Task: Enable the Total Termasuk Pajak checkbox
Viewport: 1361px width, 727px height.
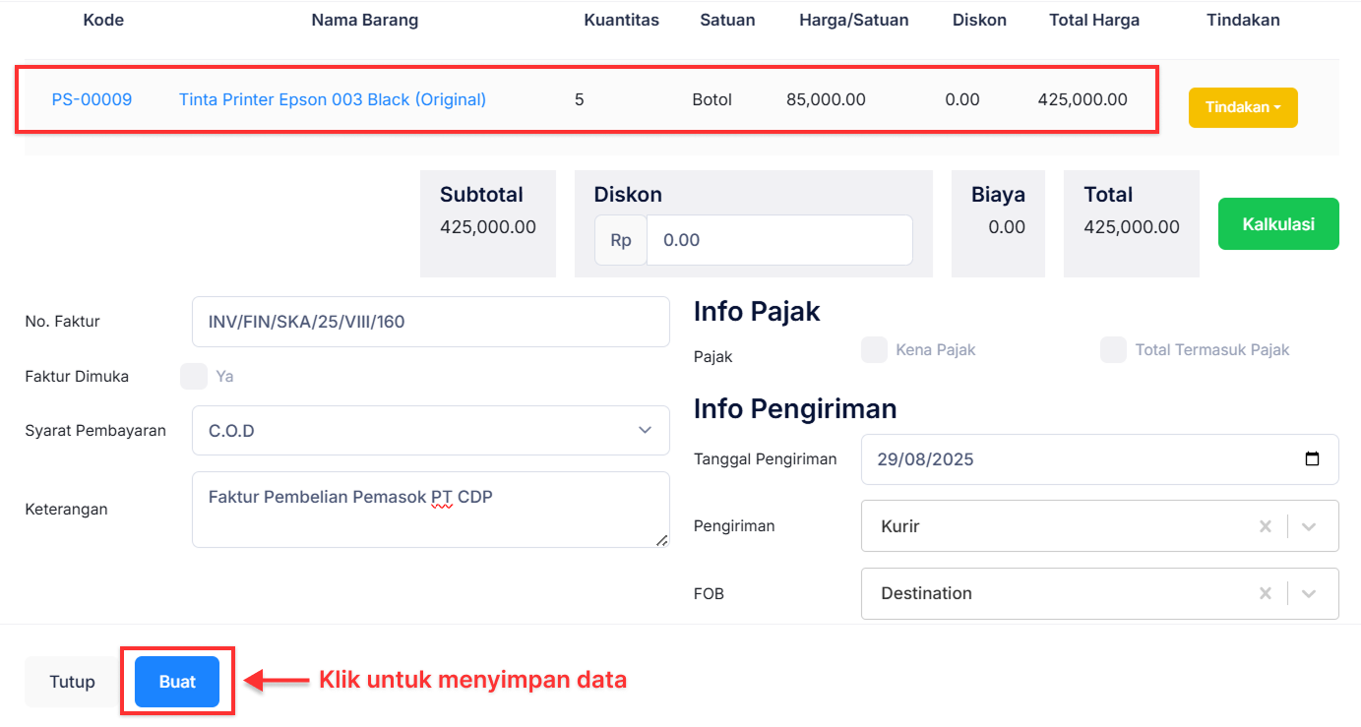Action: click(x=1113, y=349)
